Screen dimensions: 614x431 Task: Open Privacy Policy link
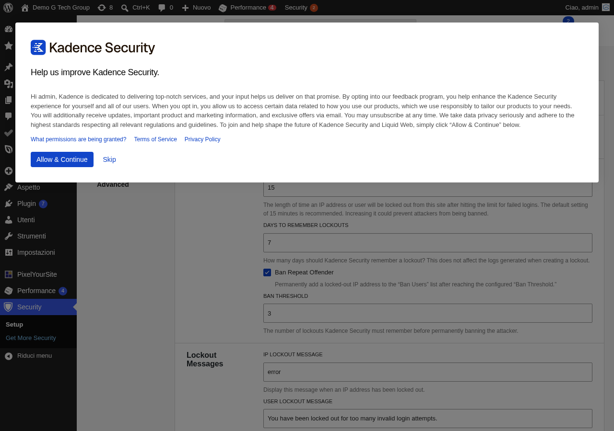pos(202,139)
